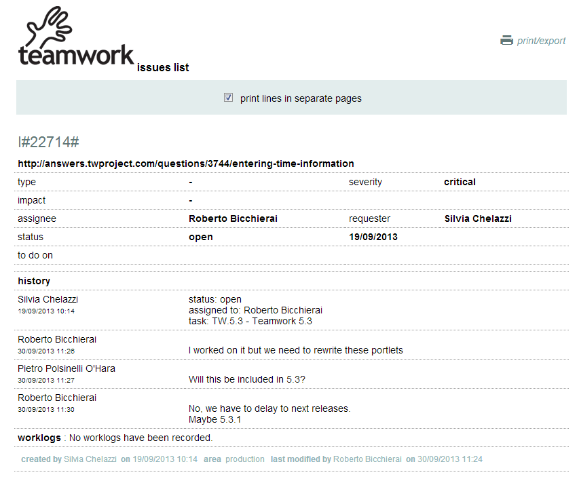Click the worklogs label
This screenshot has height=481, width=579.
[39, 438]
